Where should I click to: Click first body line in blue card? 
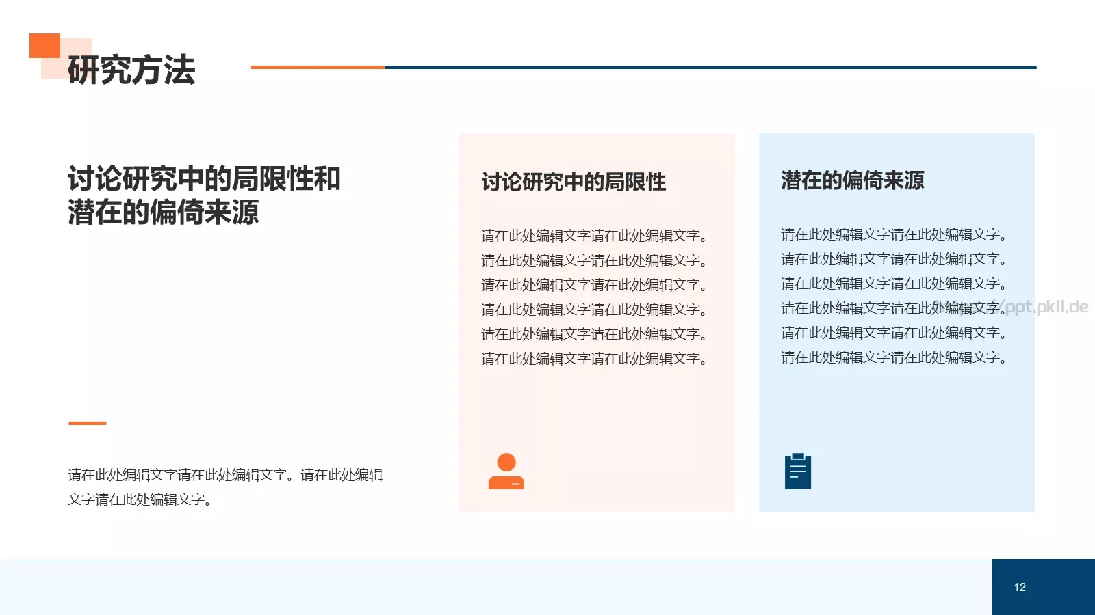(894, 234)
